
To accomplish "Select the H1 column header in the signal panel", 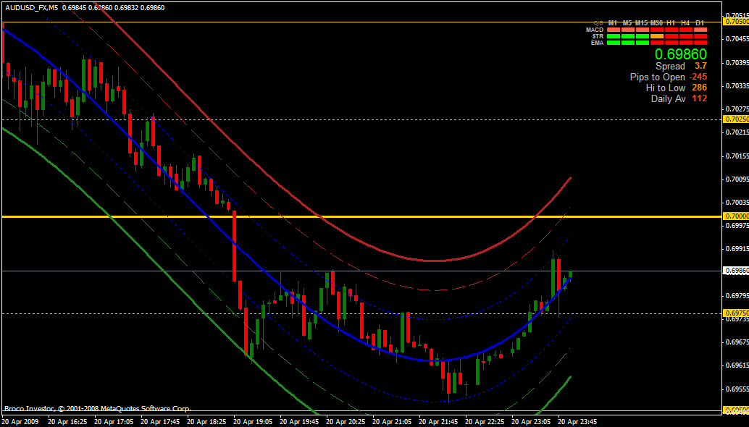I will [671, 23].
